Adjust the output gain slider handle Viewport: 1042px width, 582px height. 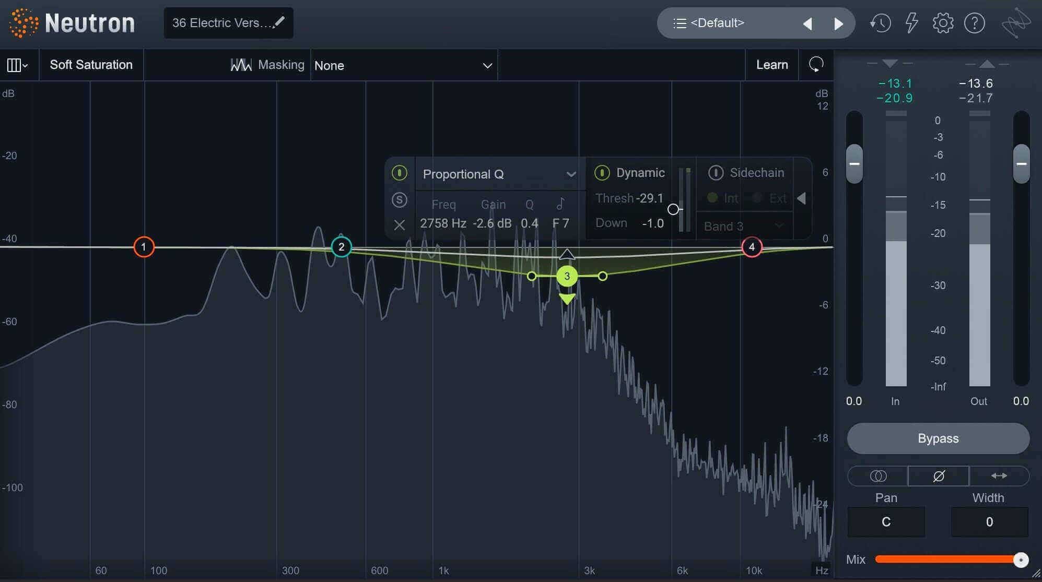pyautogui.click(x=1022, y=164)
